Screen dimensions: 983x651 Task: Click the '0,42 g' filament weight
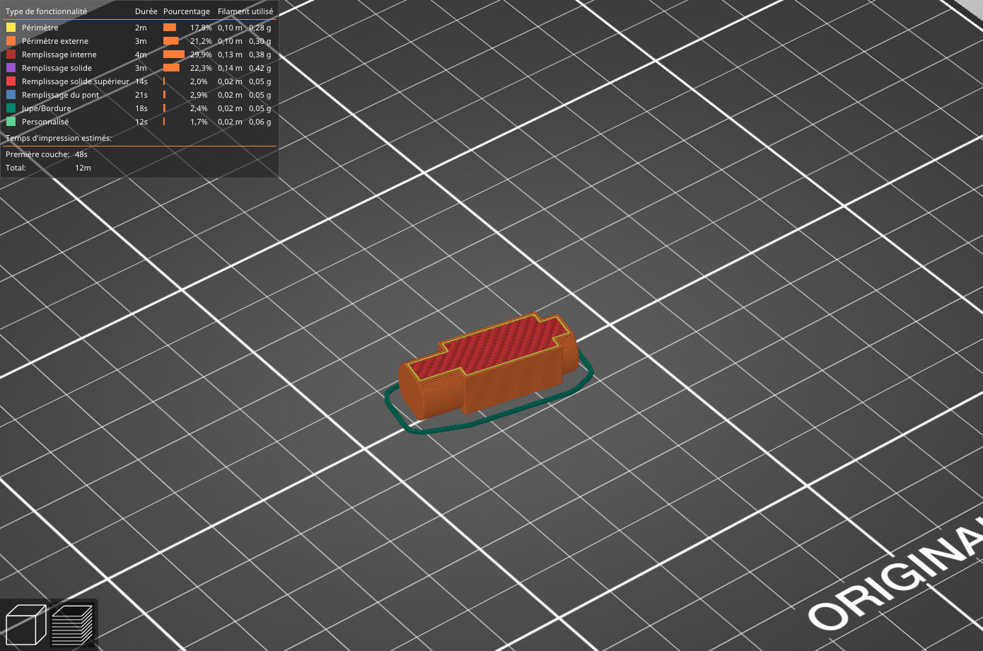(x=260, y=68)
